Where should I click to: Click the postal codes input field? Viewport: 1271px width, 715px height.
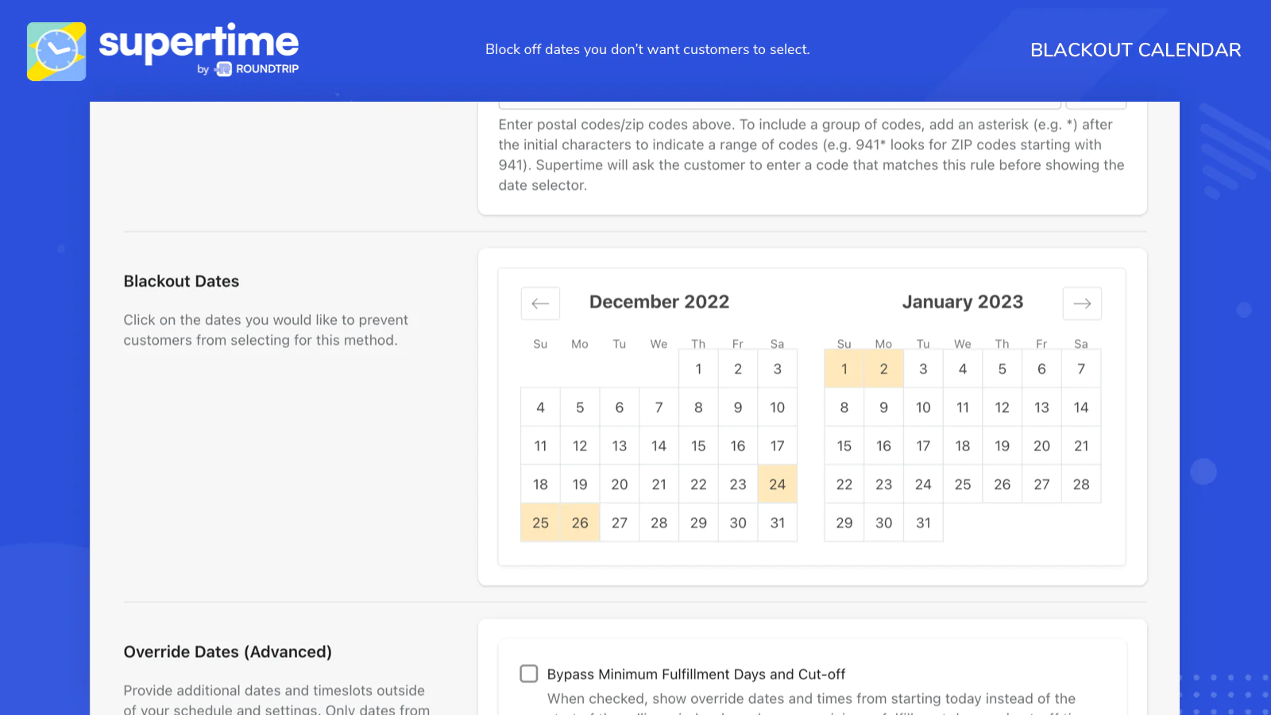pyautogui.click(x=779, y=105)
